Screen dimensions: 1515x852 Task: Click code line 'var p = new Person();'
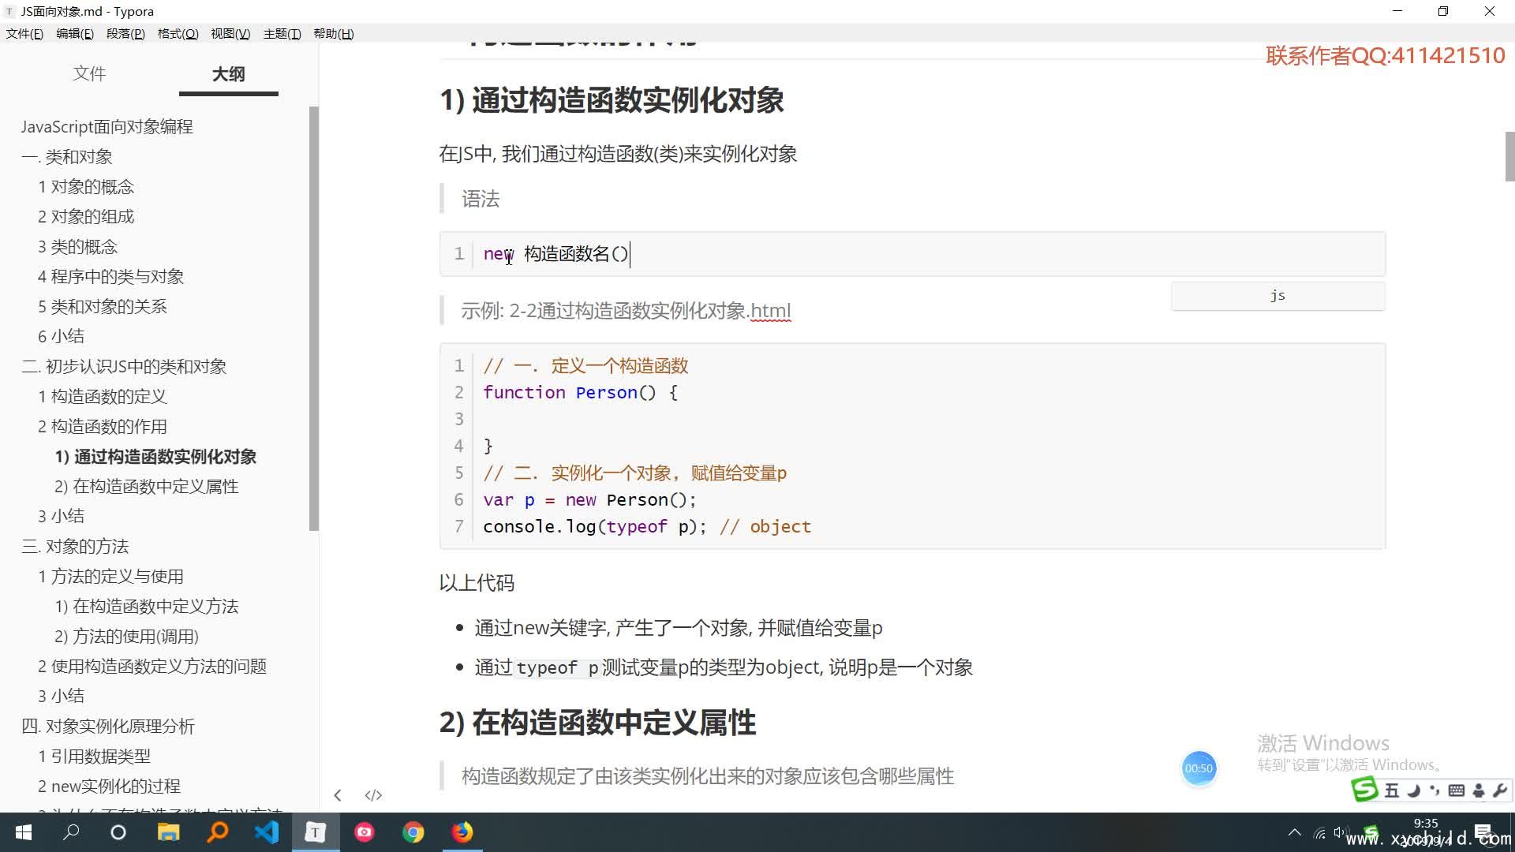(589, 500)
